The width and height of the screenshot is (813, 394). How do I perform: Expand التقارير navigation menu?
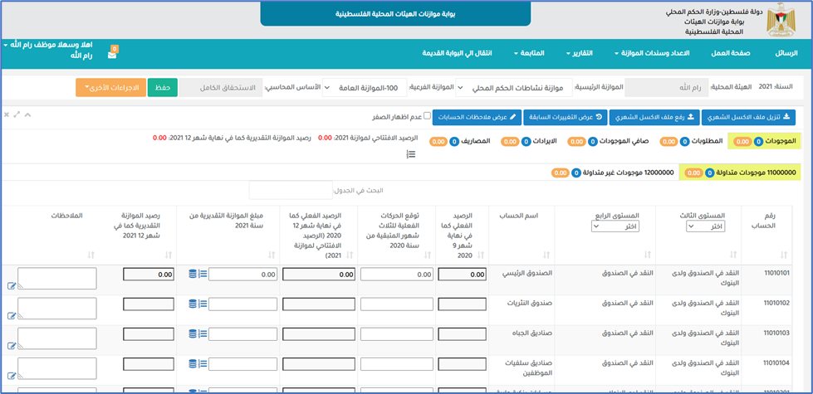click(x=580, y=53)
